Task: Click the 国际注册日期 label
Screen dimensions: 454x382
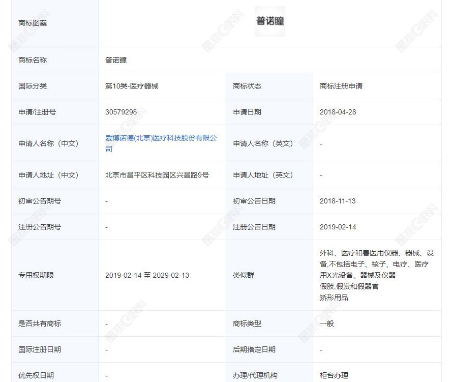Action: click(x=40, y=349)
